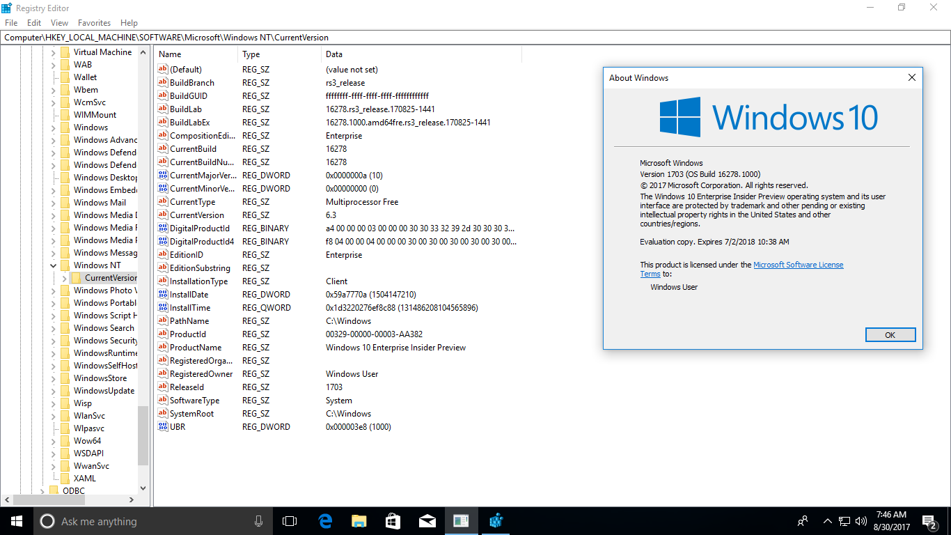Click the tree horizontal scrollbar right arrow
This screenshot has height=535, width=951.
(x=132, y=499)
